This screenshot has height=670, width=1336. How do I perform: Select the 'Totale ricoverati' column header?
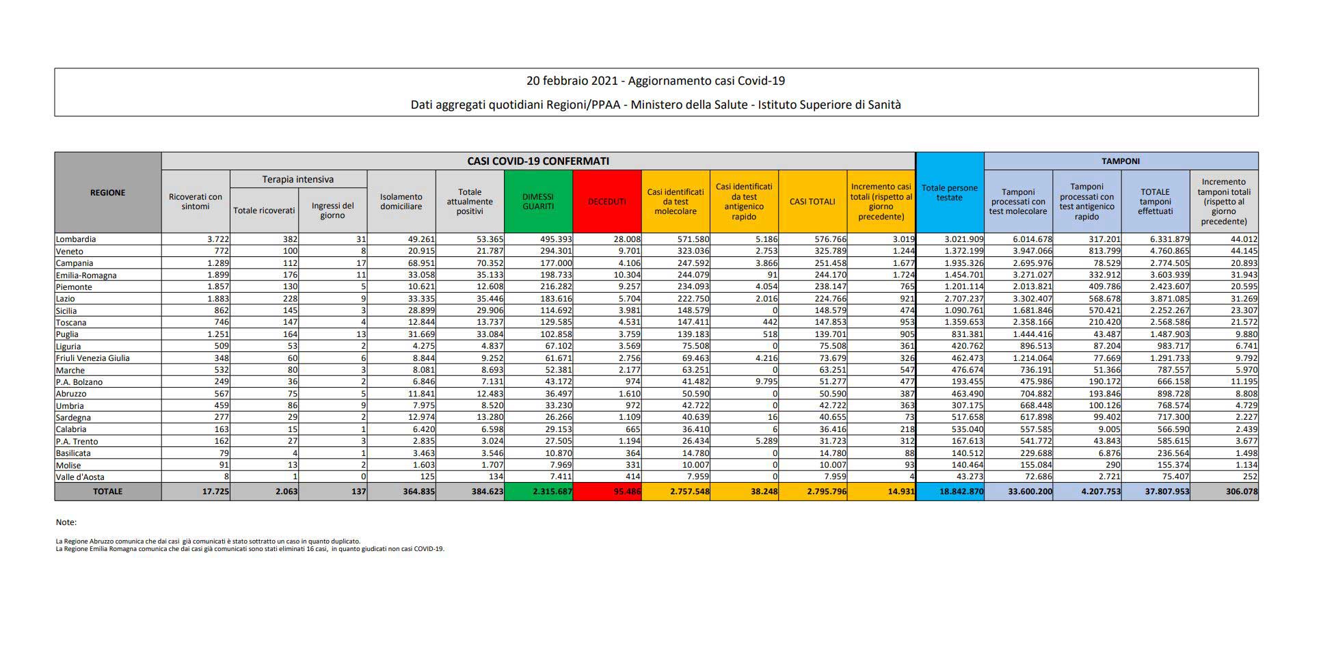pyautogui.click(x=264, y=211)
